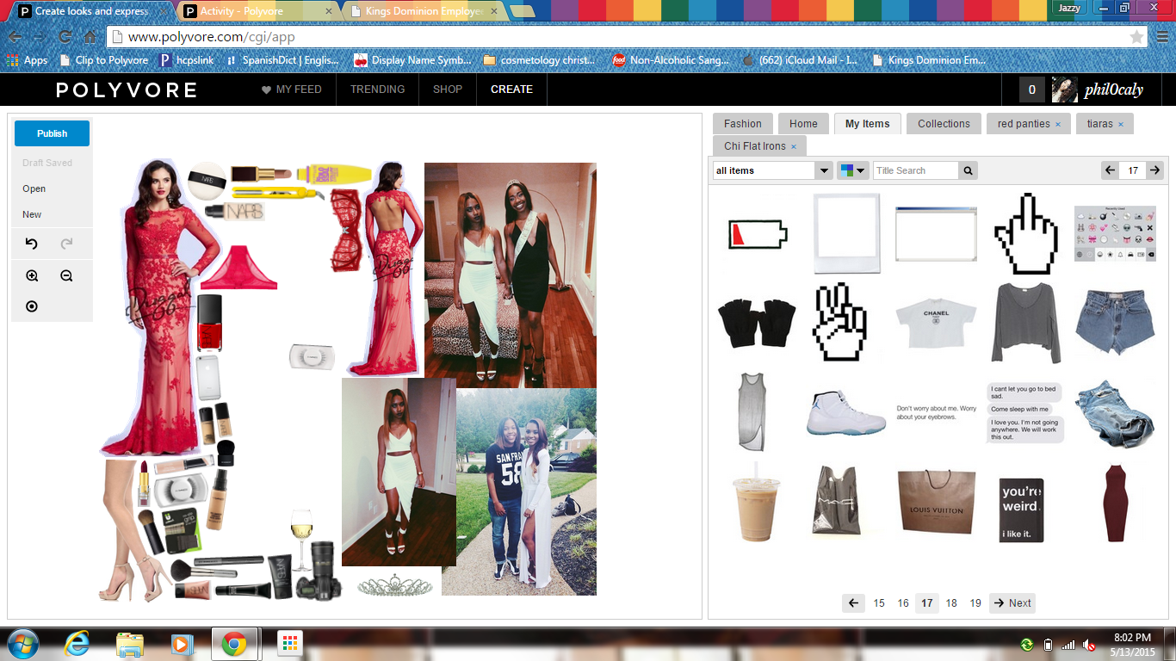Click the redo arrow icon
The image size is (1176, 661).
pyautogui.click(x=66, y=244)
